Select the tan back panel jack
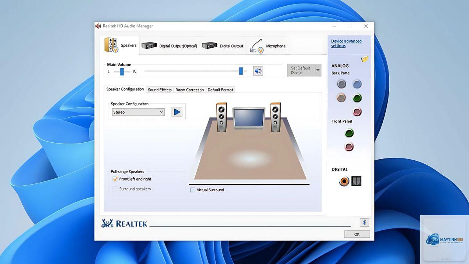Viewport: 469px width, 264px height. [x=342, y=98]
